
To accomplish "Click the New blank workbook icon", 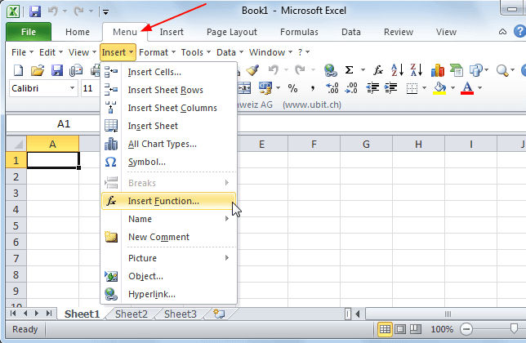I will pyautogui.click(x=18, y=70).
